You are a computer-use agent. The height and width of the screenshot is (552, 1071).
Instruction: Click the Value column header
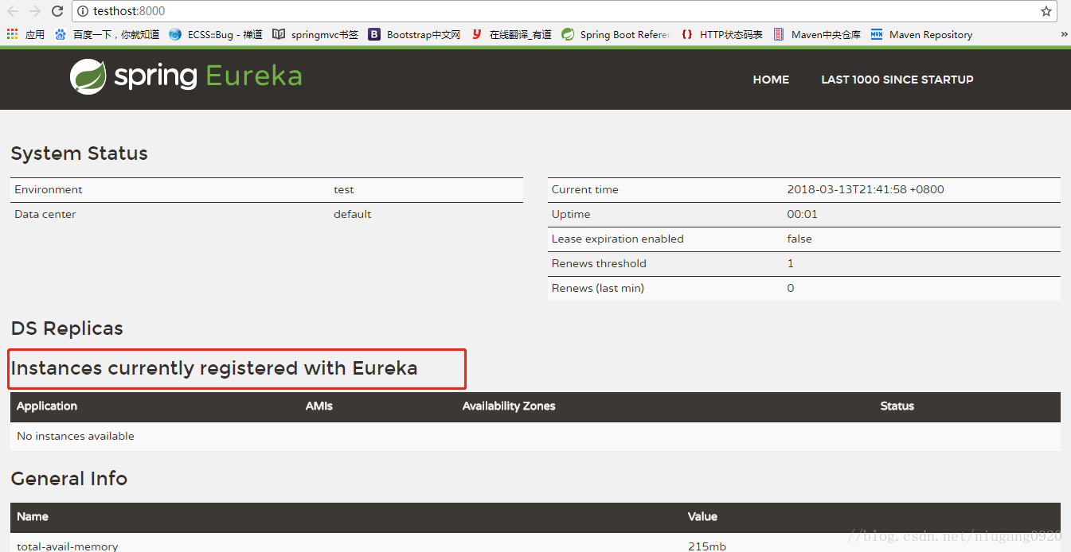coord(702,516)
